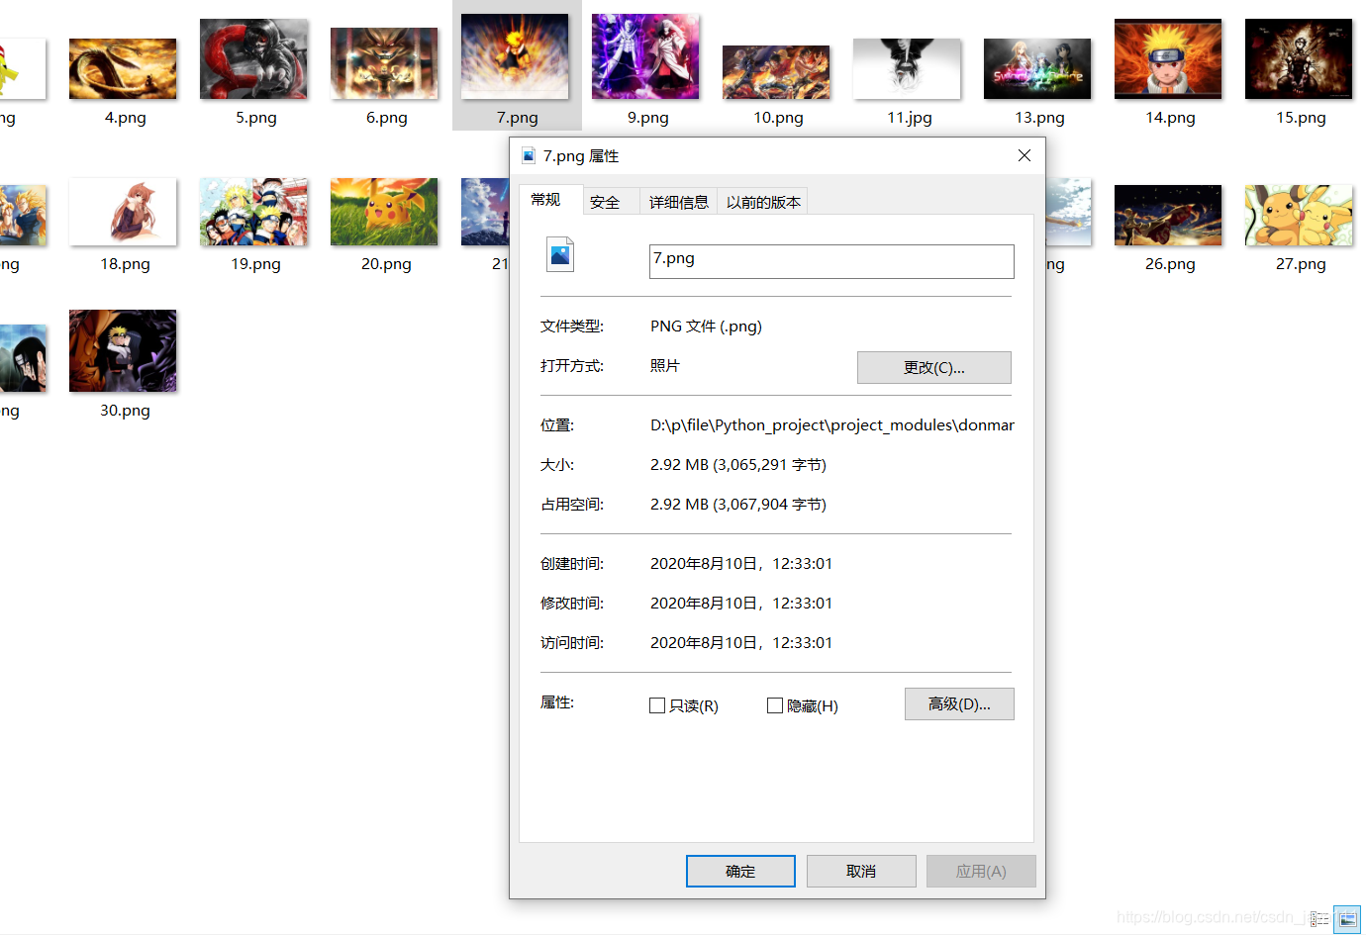Click the PNG file type icon in the dialog
Image resolution: width=1366 pixels, height=935 pixels.
pyautogui.click(x=560, y=255)
